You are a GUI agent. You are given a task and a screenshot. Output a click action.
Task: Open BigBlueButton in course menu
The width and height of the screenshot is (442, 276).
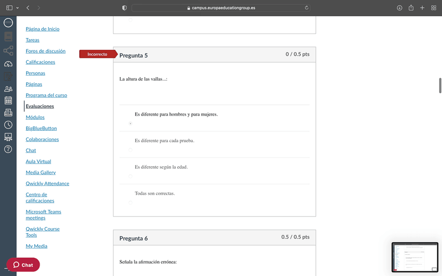tap(41, 128)
